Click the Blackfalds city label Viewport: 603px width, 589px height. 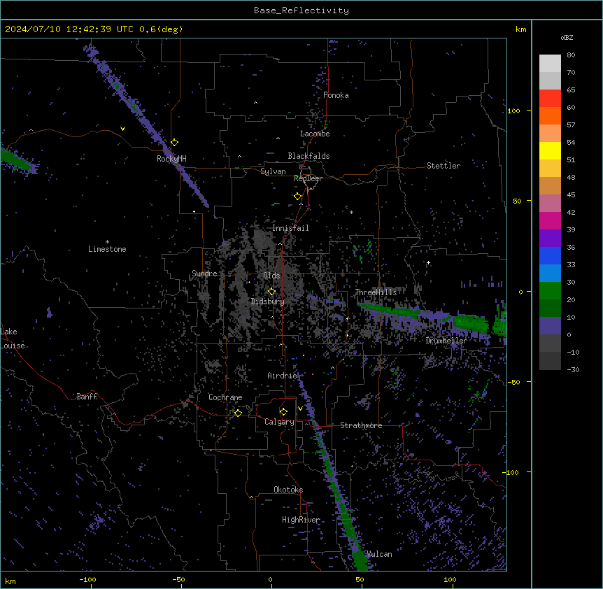pos(308,156)
